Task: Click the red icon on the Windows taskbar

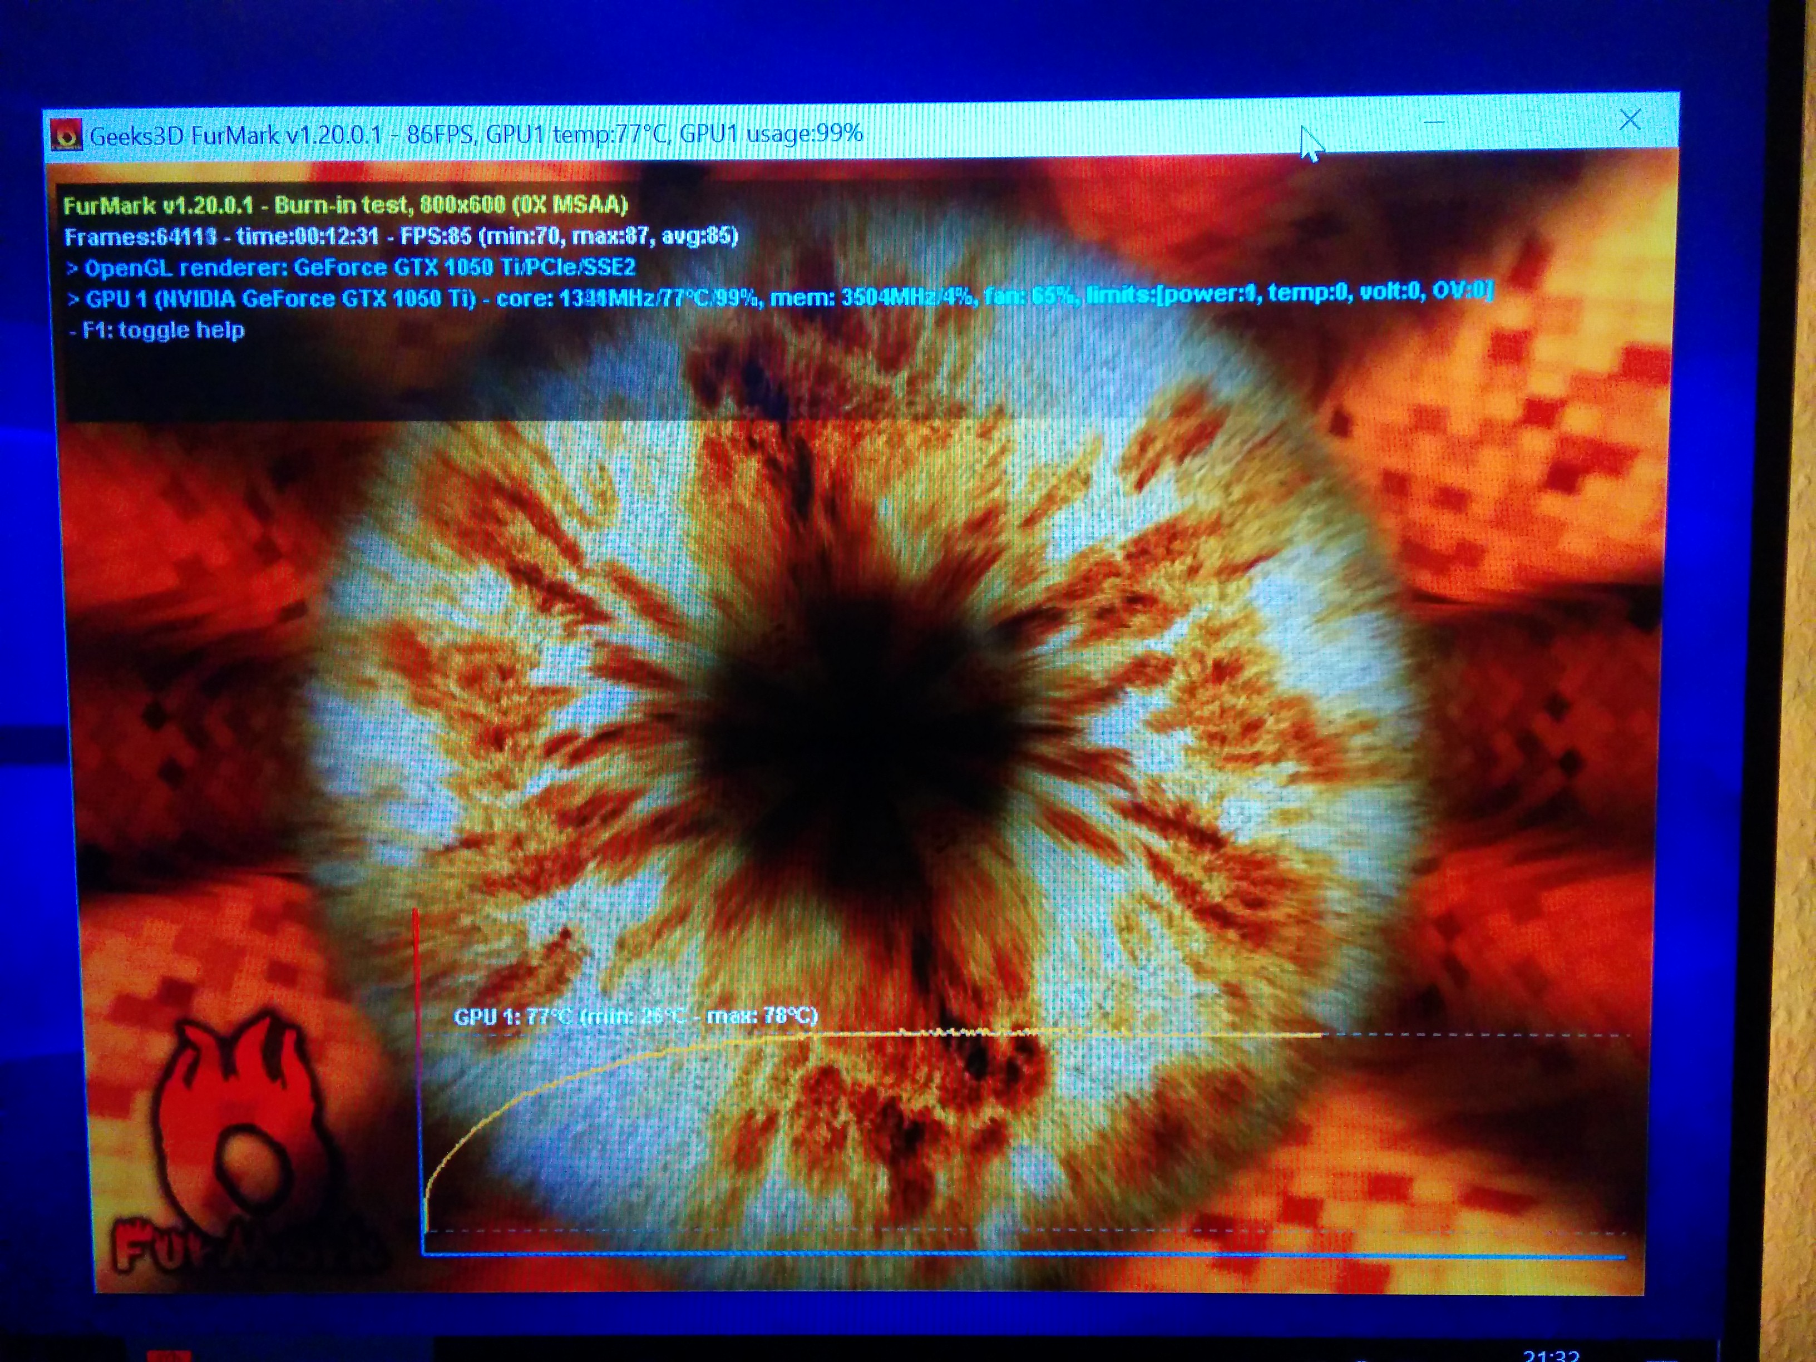Action: [x=168, y=1355]
